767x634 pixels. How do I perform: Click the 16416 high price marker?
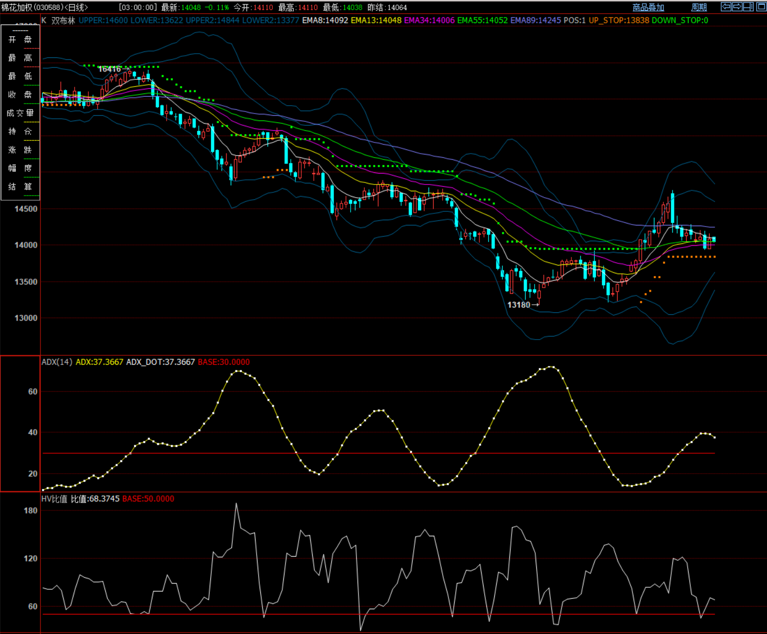pos(109,69)
